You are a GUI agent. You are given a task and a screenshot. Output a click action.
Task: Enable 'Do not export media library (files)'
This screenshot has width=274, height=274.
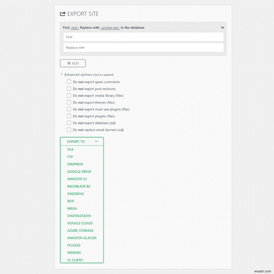tap(69, 95)
